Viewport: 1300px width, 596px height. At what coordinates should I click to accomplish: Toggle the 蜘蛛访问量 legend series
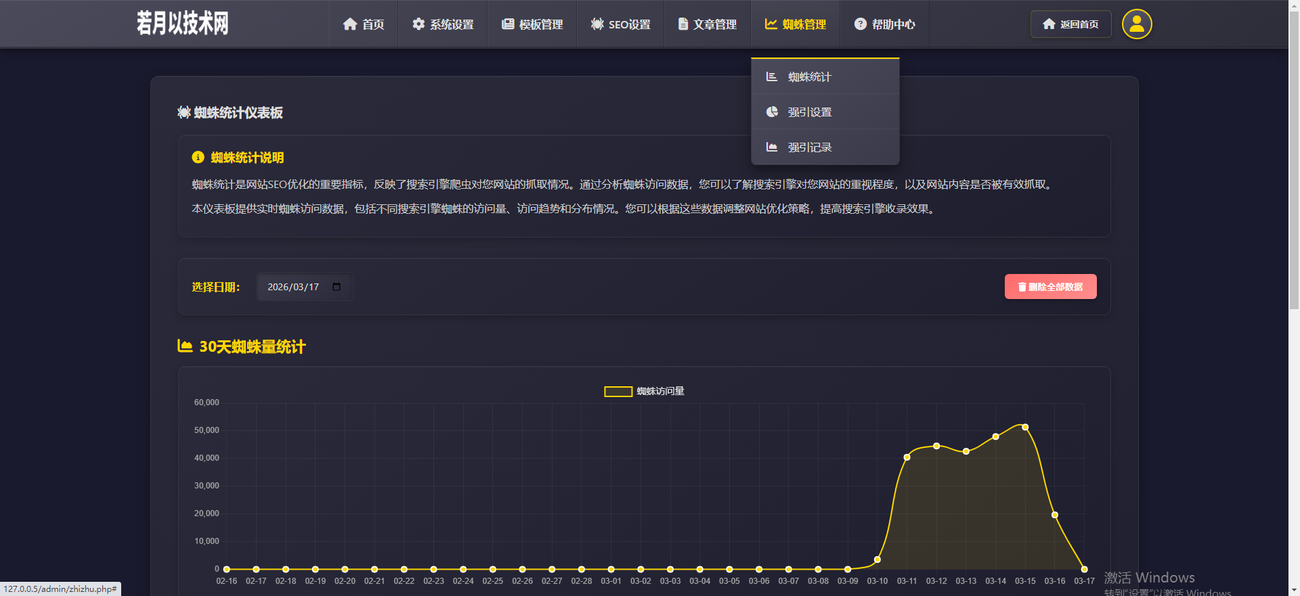click(x=643, y=391)
